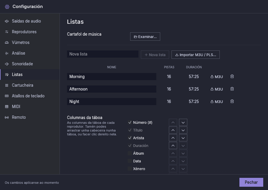Open MIDI settings section

[30, 107]
